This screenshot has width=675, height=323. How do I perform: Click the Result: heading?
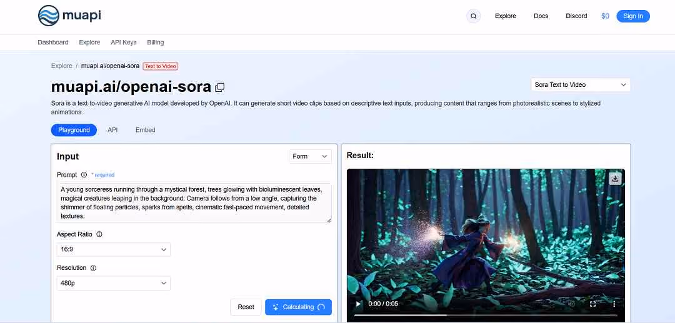pos(360,156)
